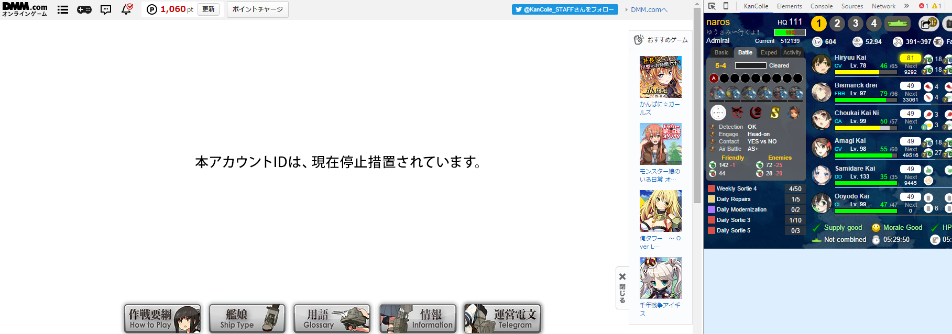
Task: Select fleet 4 button
Action: tap(874, 24)
